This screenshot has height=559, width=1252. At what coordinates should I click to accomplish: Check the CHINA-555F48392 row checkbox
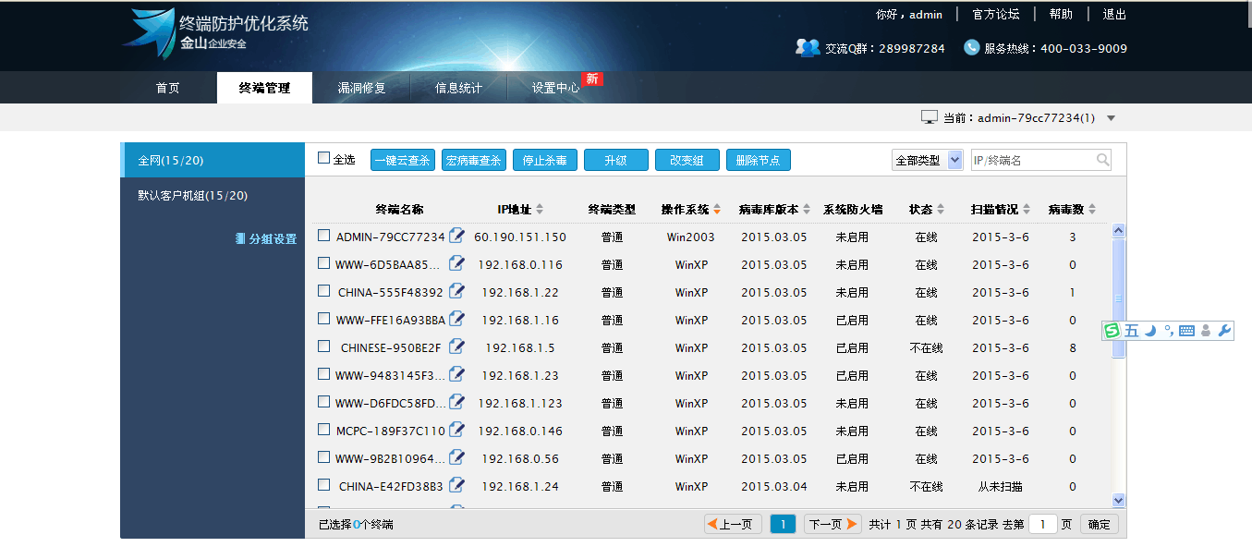point(323,291)
